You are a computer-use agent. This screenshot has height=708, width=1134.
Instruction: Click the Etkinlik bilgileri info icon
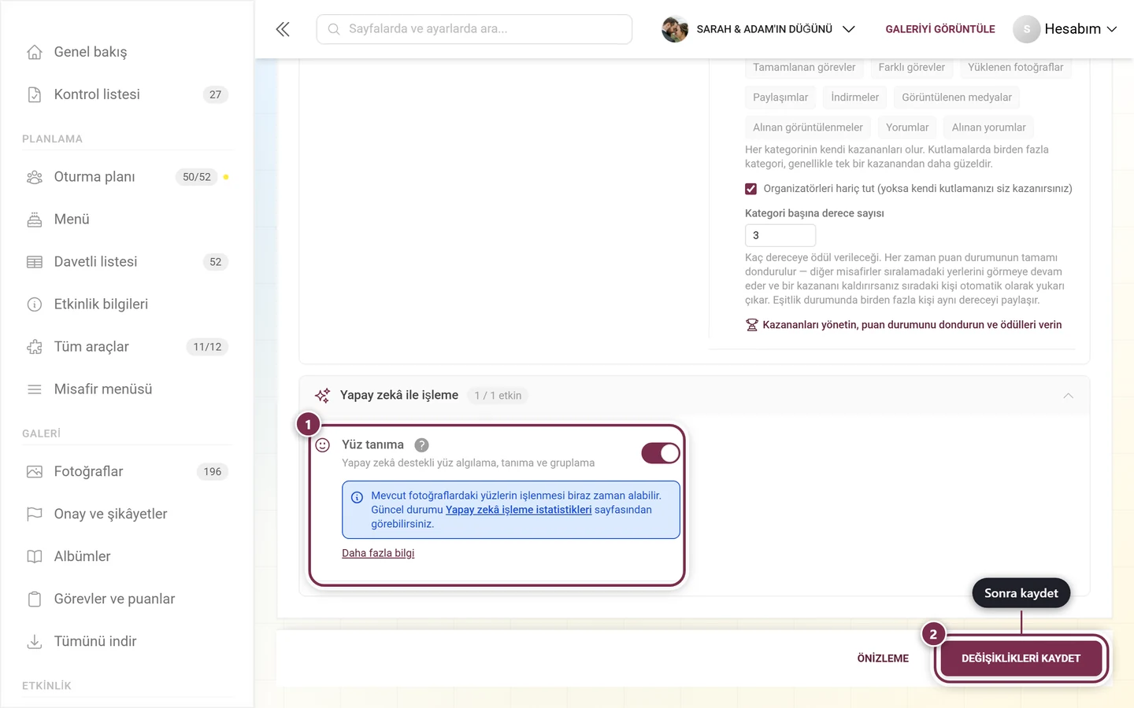click(x=35, y=304)
